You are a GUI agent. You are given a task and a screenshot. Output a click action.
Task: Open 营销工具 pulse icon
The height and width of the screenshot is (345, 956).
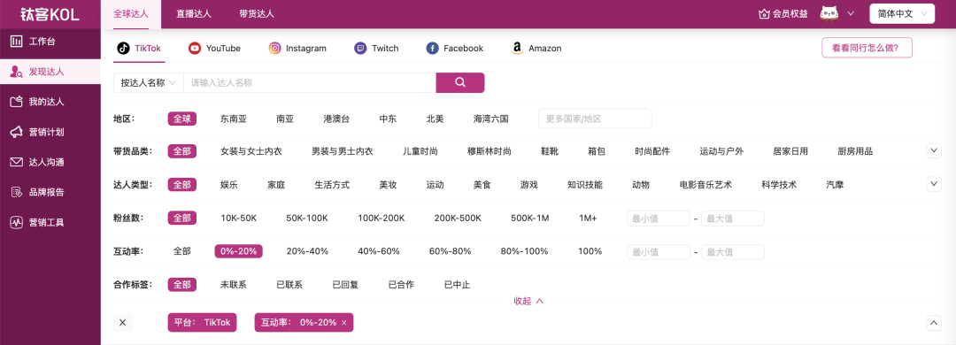tap(17, 223)
